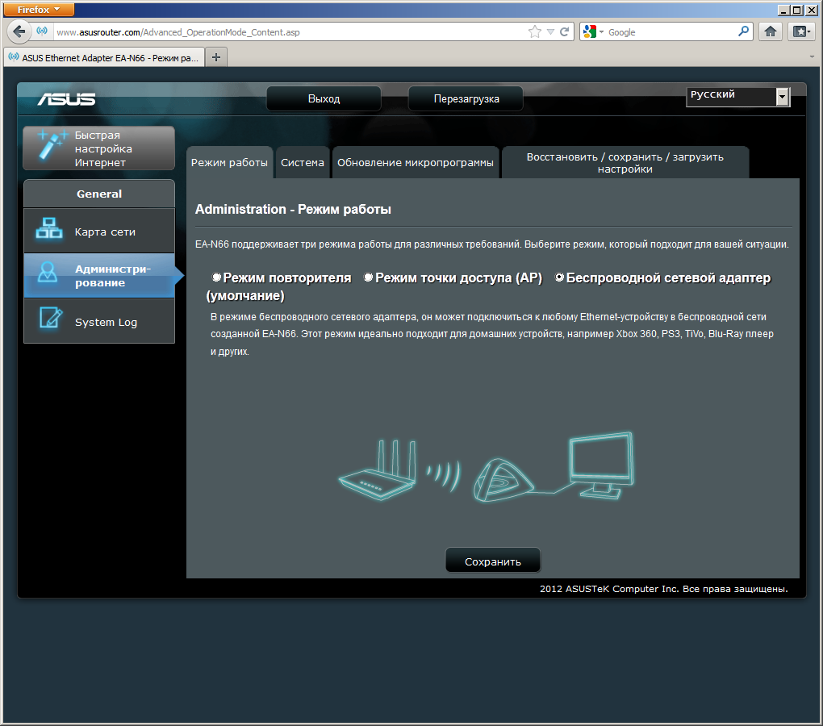Bookmark page with the star icon

535,32
